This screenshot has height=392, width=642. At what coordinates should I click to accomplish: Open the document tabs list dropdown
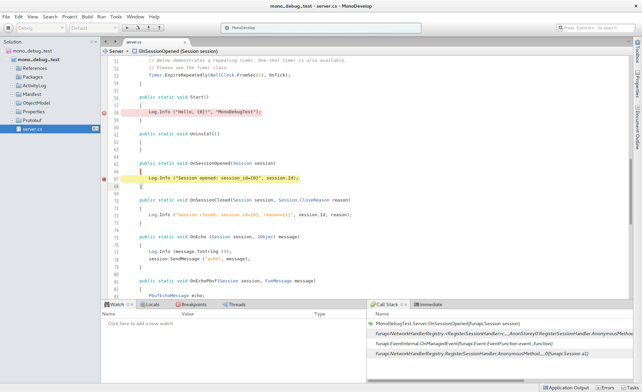pos(629,42)
